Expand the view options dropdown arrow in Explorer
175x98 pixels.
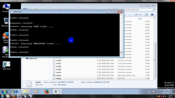coord(140,14)
